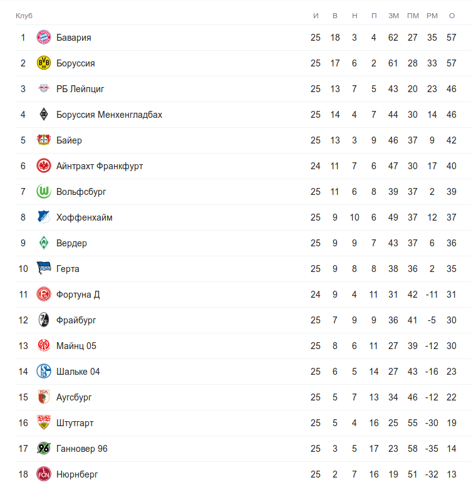
Task: Click the Stuttgart club crest
Action: tap(43, 423)
